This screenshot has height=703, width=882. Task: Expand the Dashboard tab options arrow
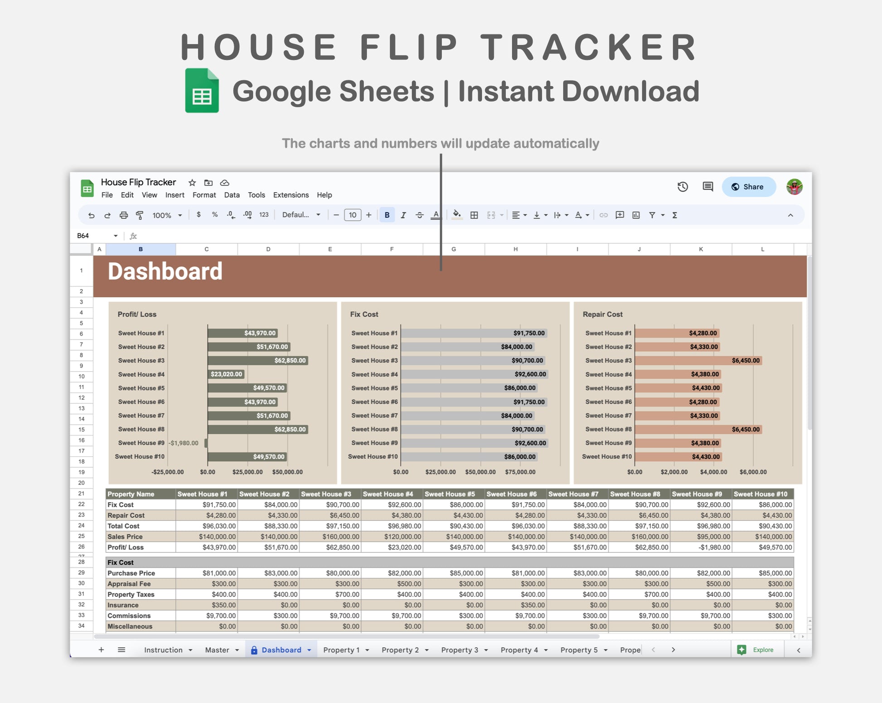pos(309,650)
